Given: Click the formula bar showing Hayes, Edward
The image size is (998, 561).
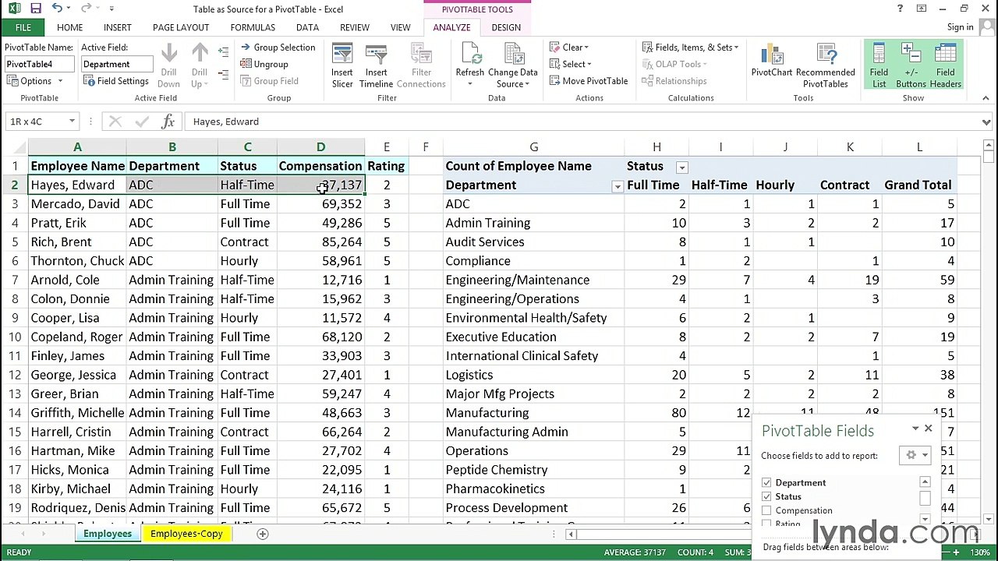Looking at the screenshot, I should point(582,122).
